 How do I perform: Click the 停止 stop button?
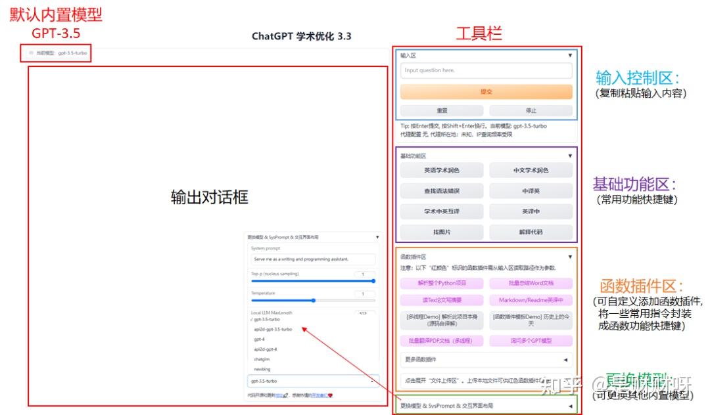click(x=530, y=110)
